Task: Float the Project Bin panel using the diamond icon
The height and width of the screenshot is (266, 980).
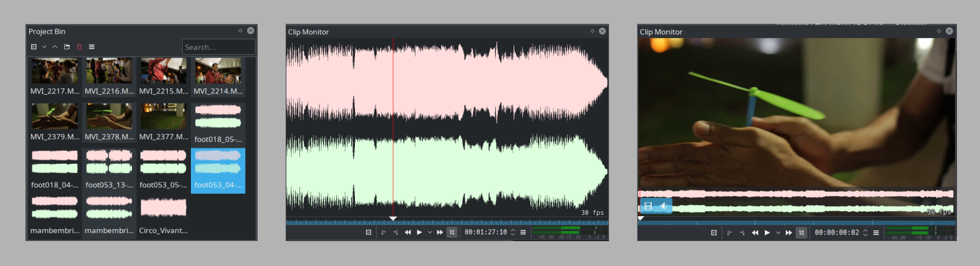Action: pyautogui.click(x=240, y=31)
